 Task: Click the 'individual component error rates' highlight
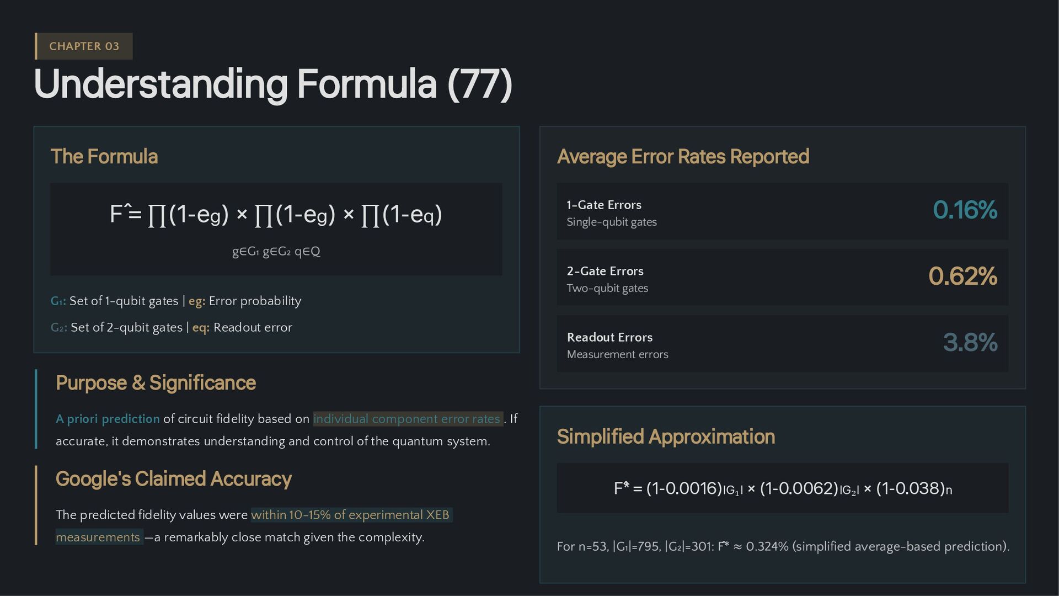point(407,419)
